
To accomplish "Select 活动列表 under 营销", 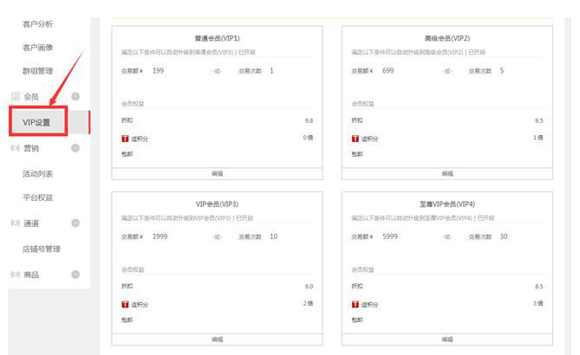I will [37, 173].
